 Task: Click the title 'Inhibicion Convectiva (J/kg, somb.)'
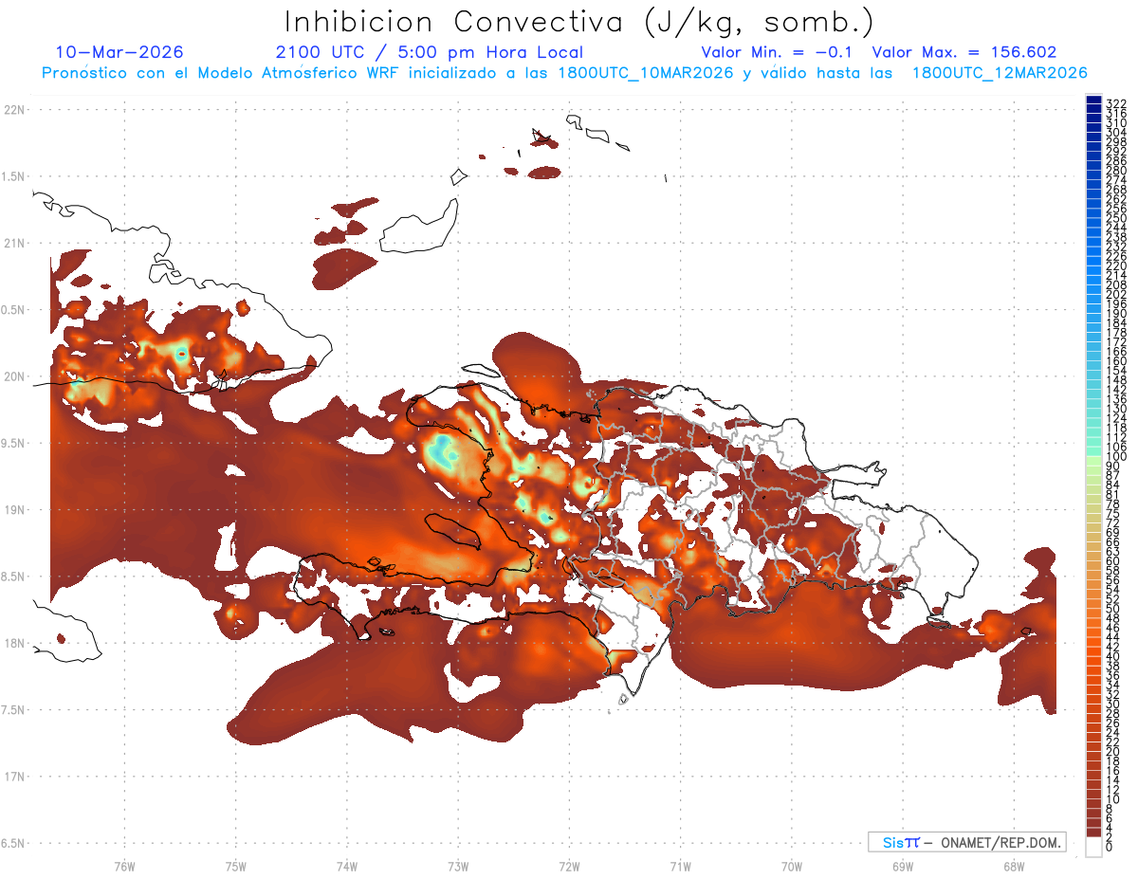579,23
